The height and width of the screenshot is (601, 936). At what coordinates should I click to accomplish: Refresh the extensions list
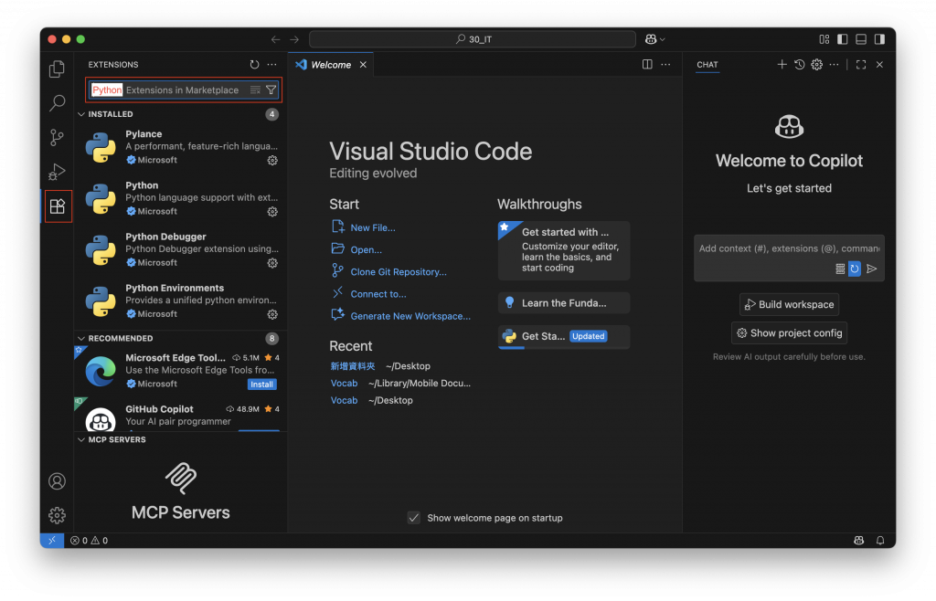[x=254, y=64]
